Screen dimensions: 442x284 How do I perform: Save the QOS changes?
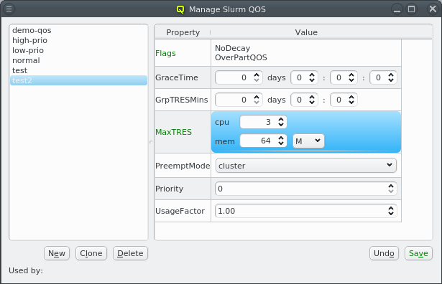(x=418, y=253)
